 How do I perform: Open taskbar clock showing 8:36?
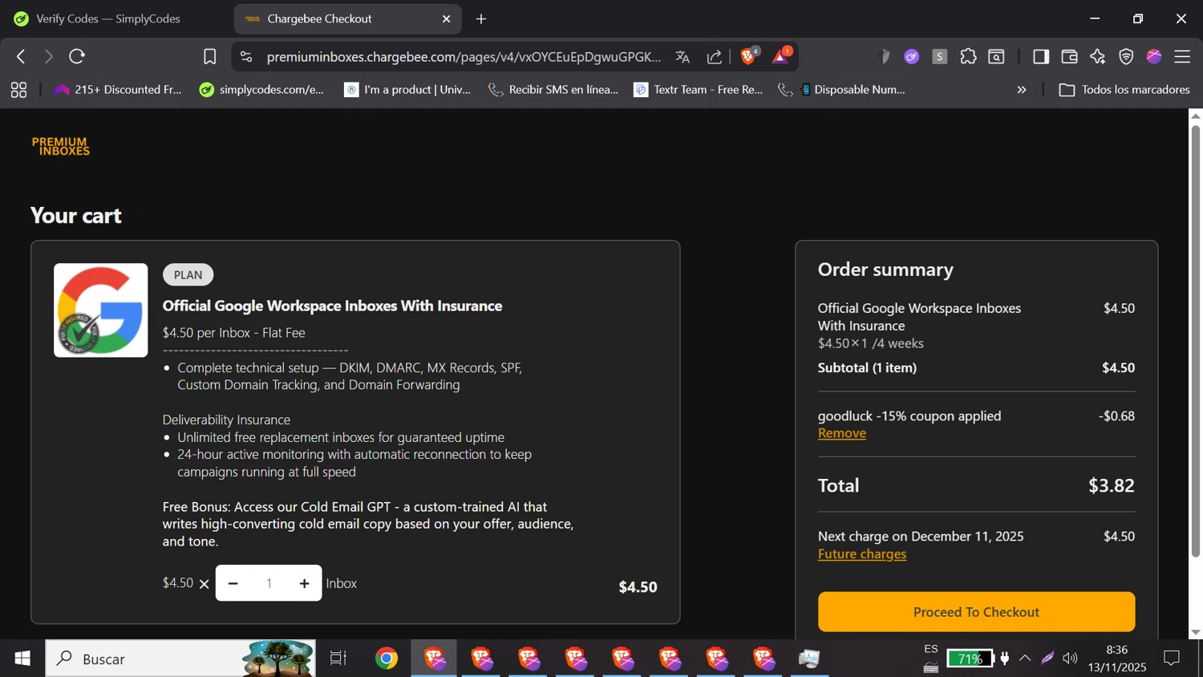(1116, 659)
